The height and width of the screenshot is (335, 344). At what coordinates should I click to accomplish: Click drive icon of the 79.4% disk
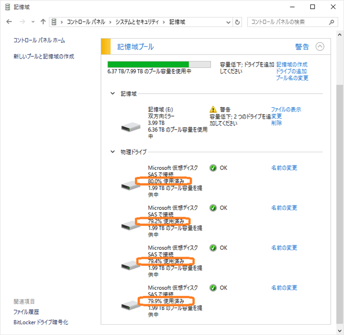coord(130,265)
